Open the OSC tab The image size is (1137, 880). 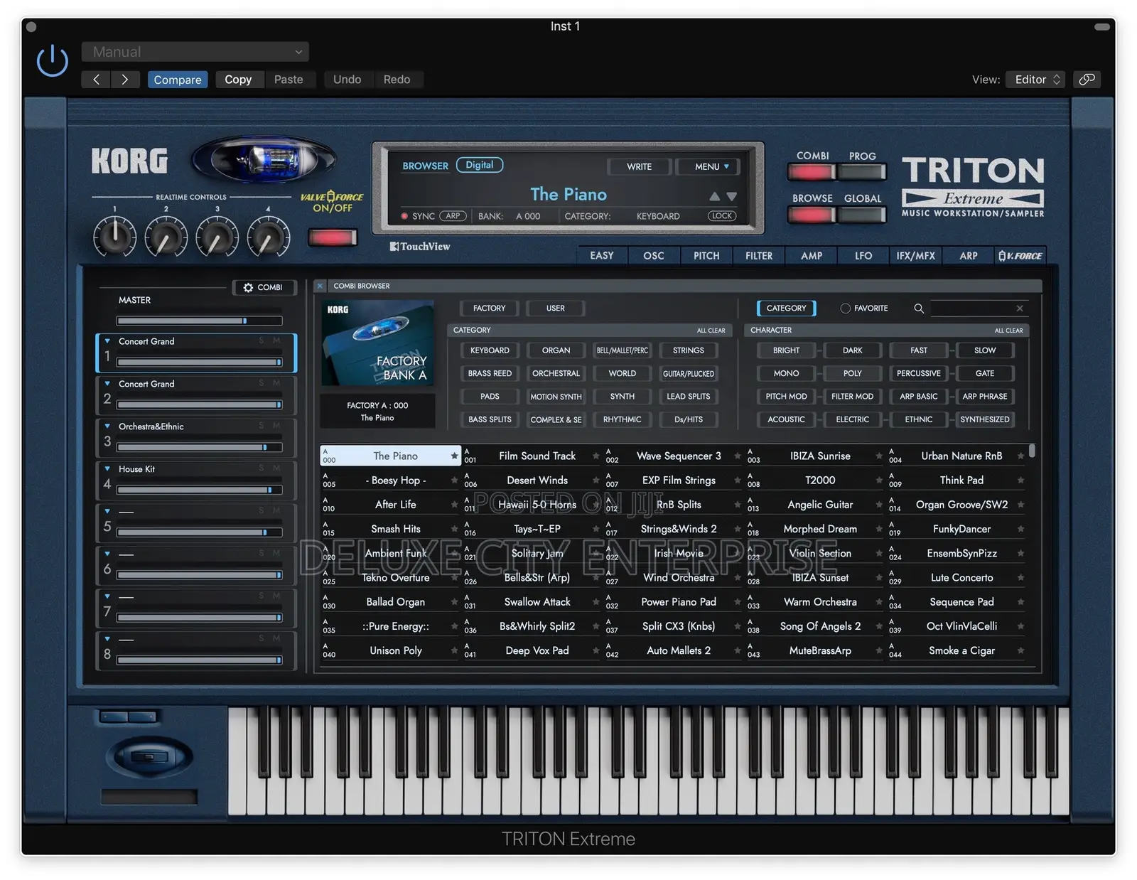click(x=654, y=256)
